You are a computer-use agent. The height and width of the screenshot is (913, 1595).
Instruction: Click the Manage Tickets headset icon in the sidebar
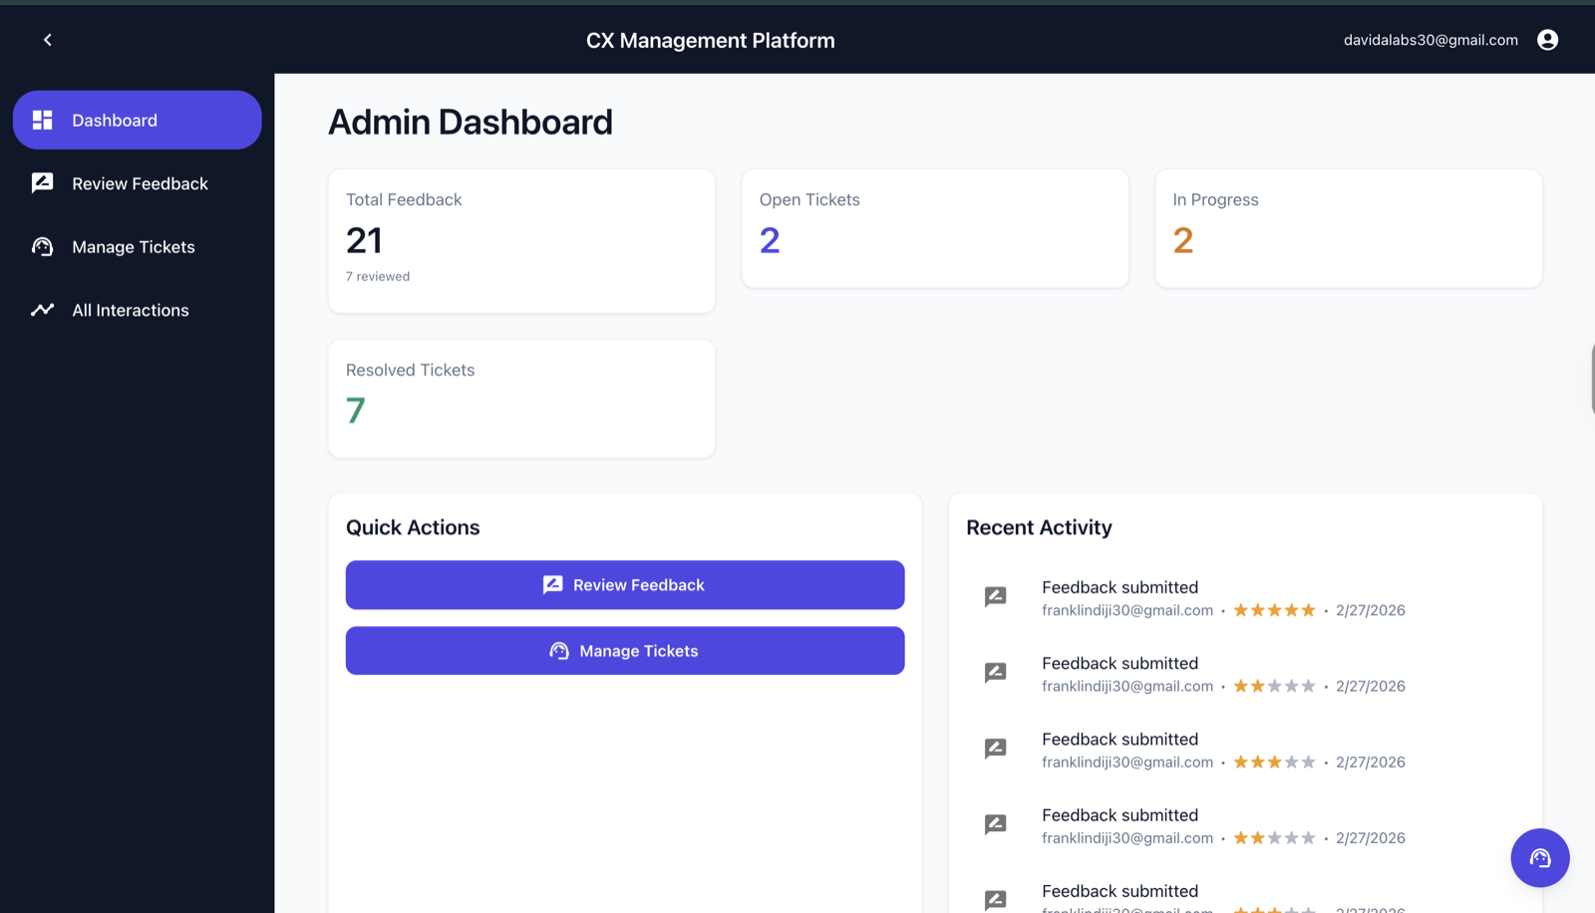tap(42, 247)
